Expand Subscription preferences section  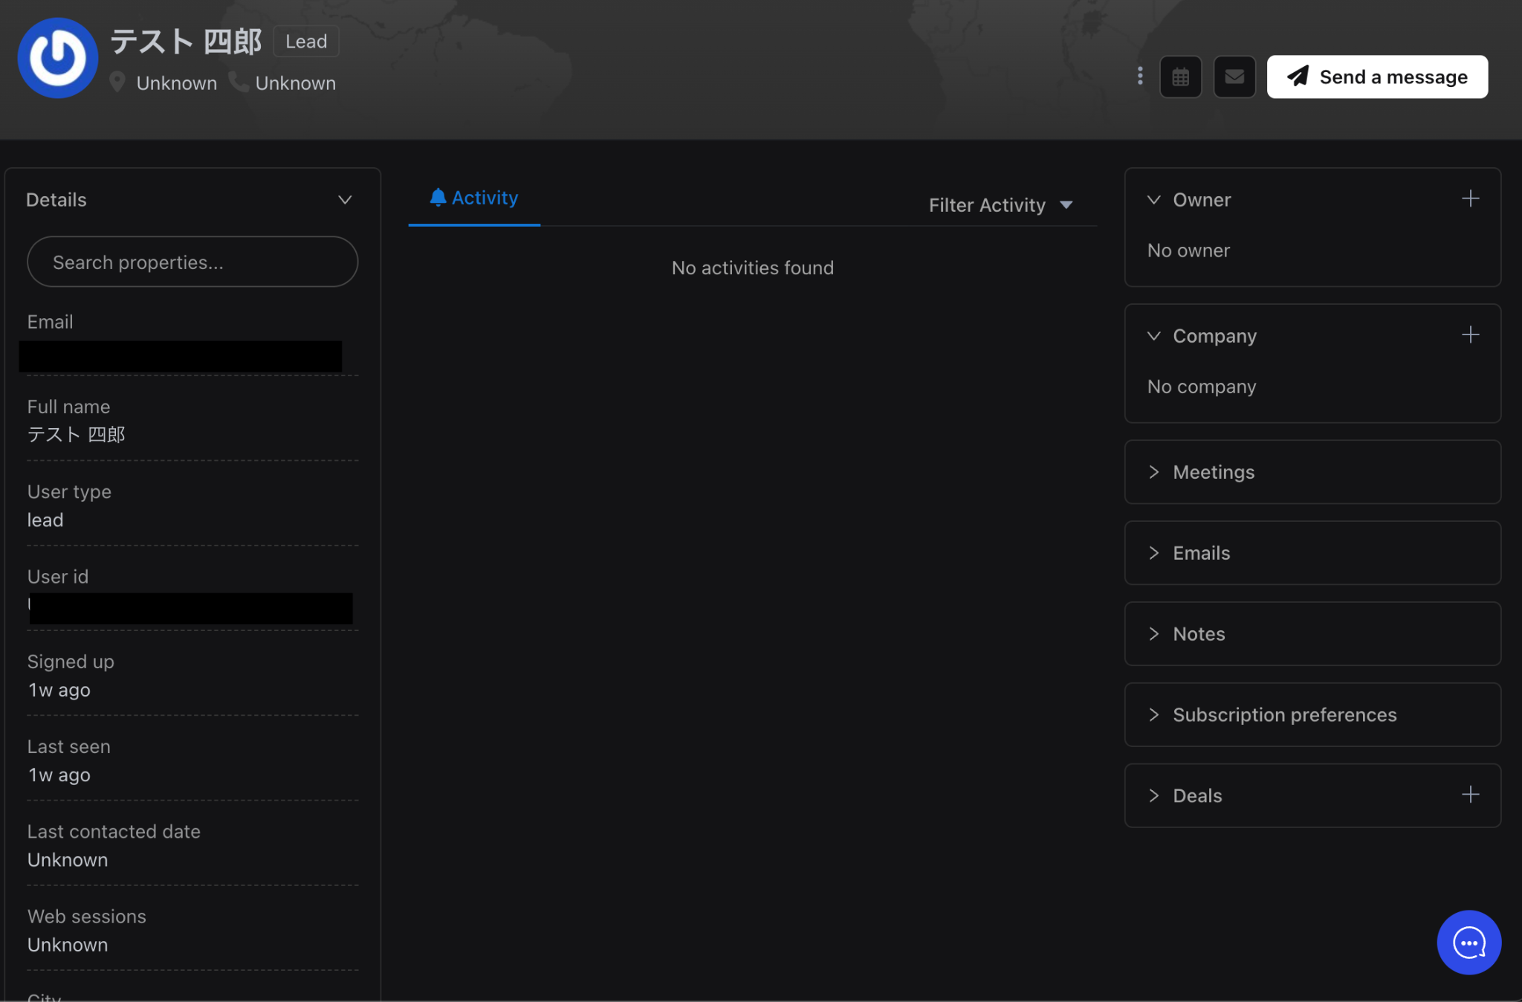point(1153,715)
